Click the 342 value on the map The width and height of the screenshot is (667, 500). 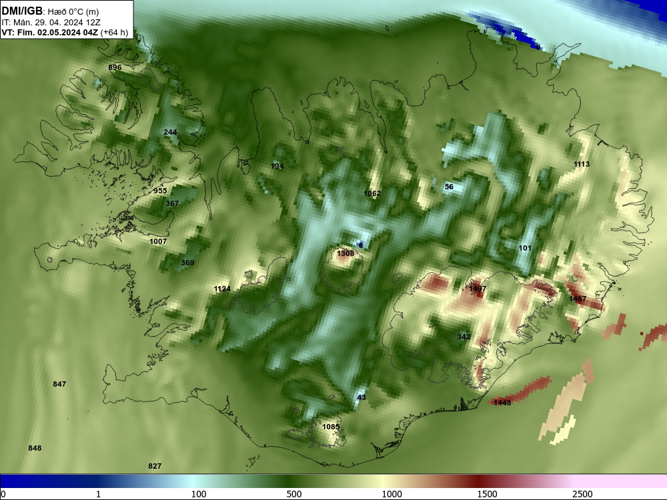pos(464,337)
